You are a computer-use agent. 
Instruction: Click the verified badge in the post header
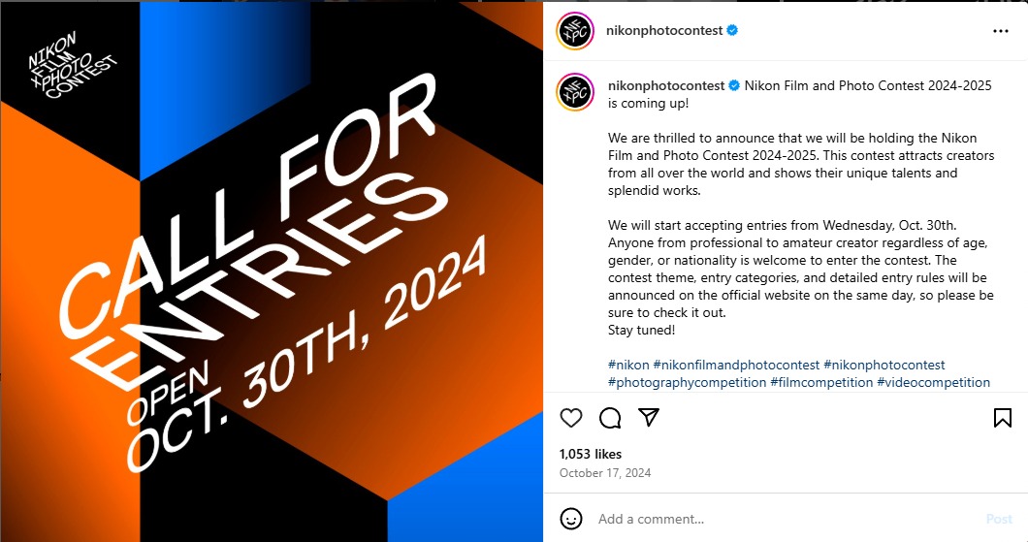[733, 30]
